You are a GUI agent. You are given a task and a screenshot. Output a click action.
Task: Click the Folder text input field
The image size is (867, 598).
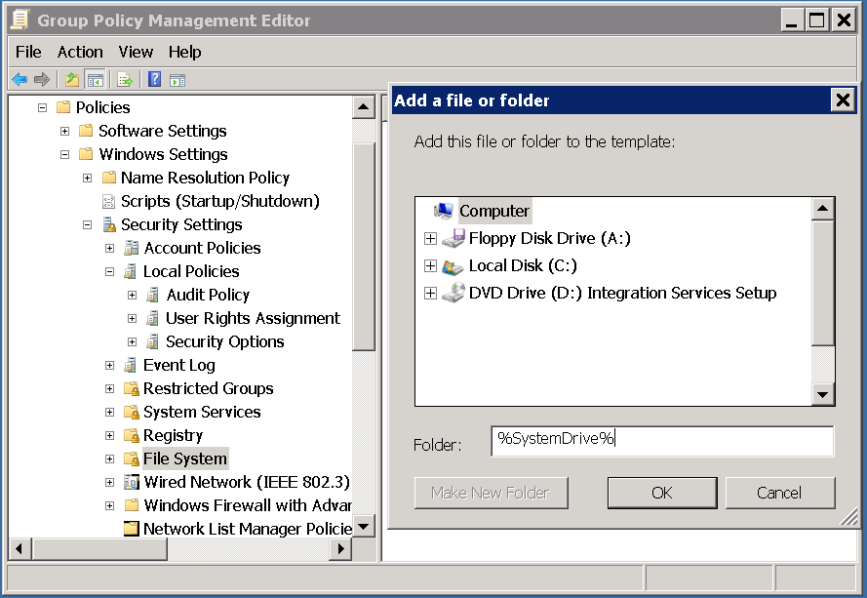coord(662,441)
